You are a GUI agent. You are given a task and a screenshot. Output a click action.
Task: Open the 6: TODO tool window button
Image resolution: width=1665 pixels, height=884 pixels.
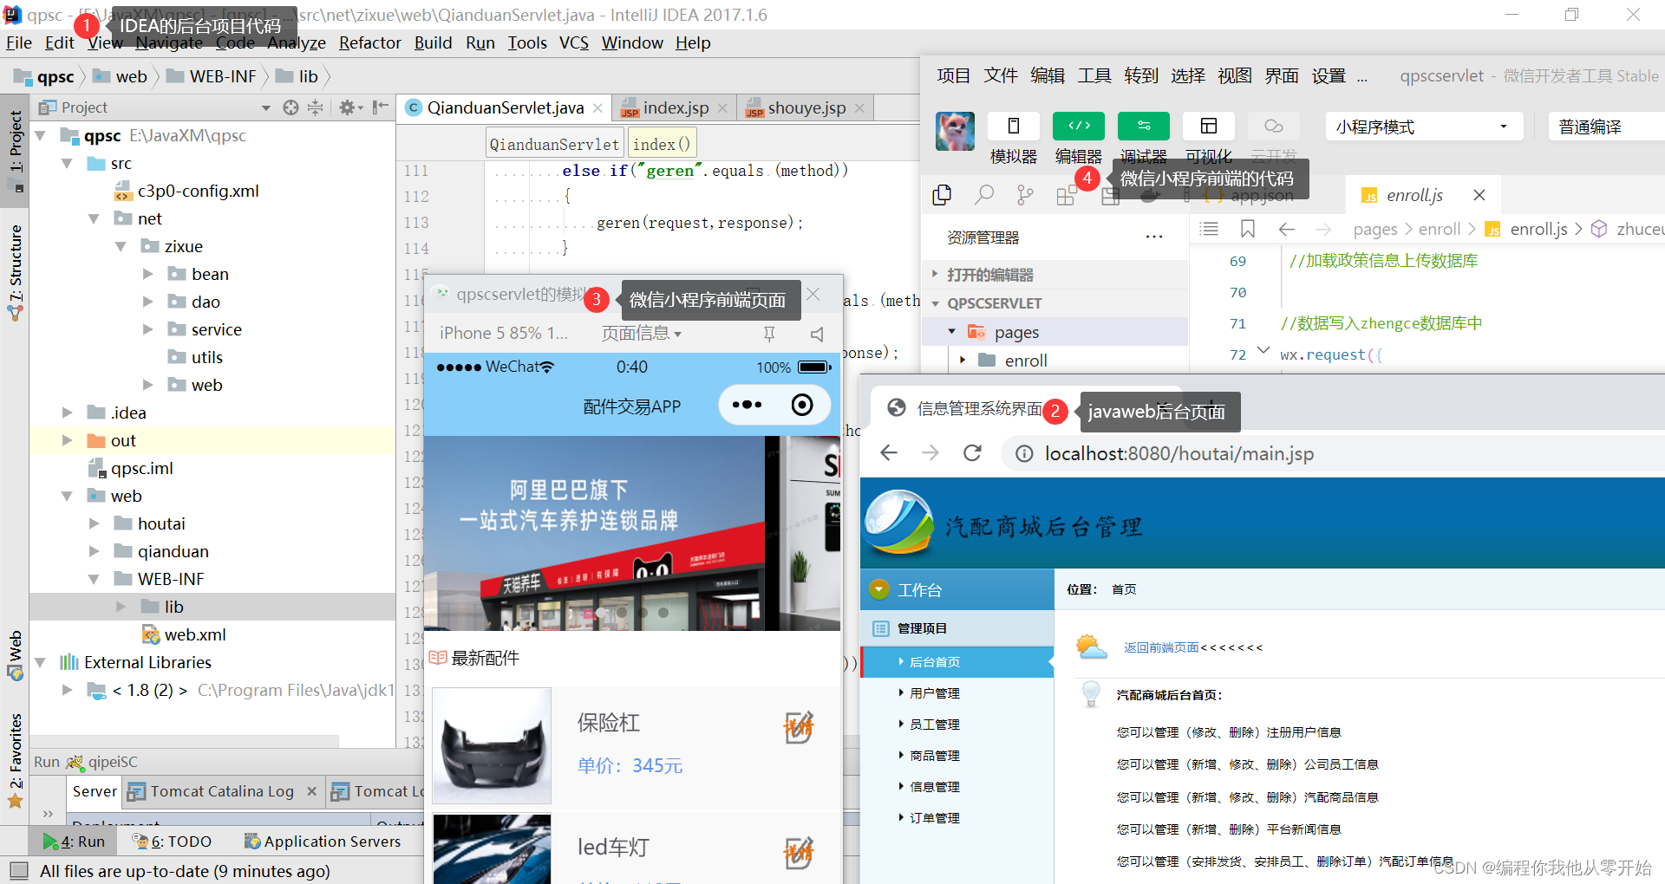tap(171, 842)
